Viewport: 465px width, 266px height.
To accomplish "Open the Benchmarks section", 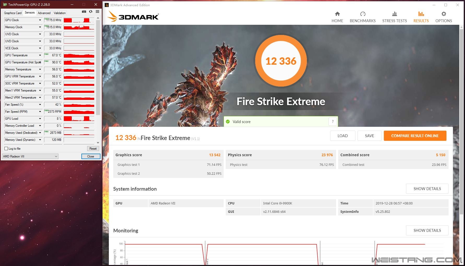I will 362,17.
